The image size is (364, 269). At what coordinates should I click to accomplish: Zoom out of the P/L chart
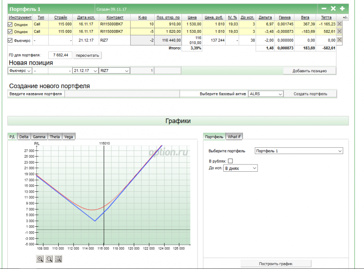click(x=49, y=259)
